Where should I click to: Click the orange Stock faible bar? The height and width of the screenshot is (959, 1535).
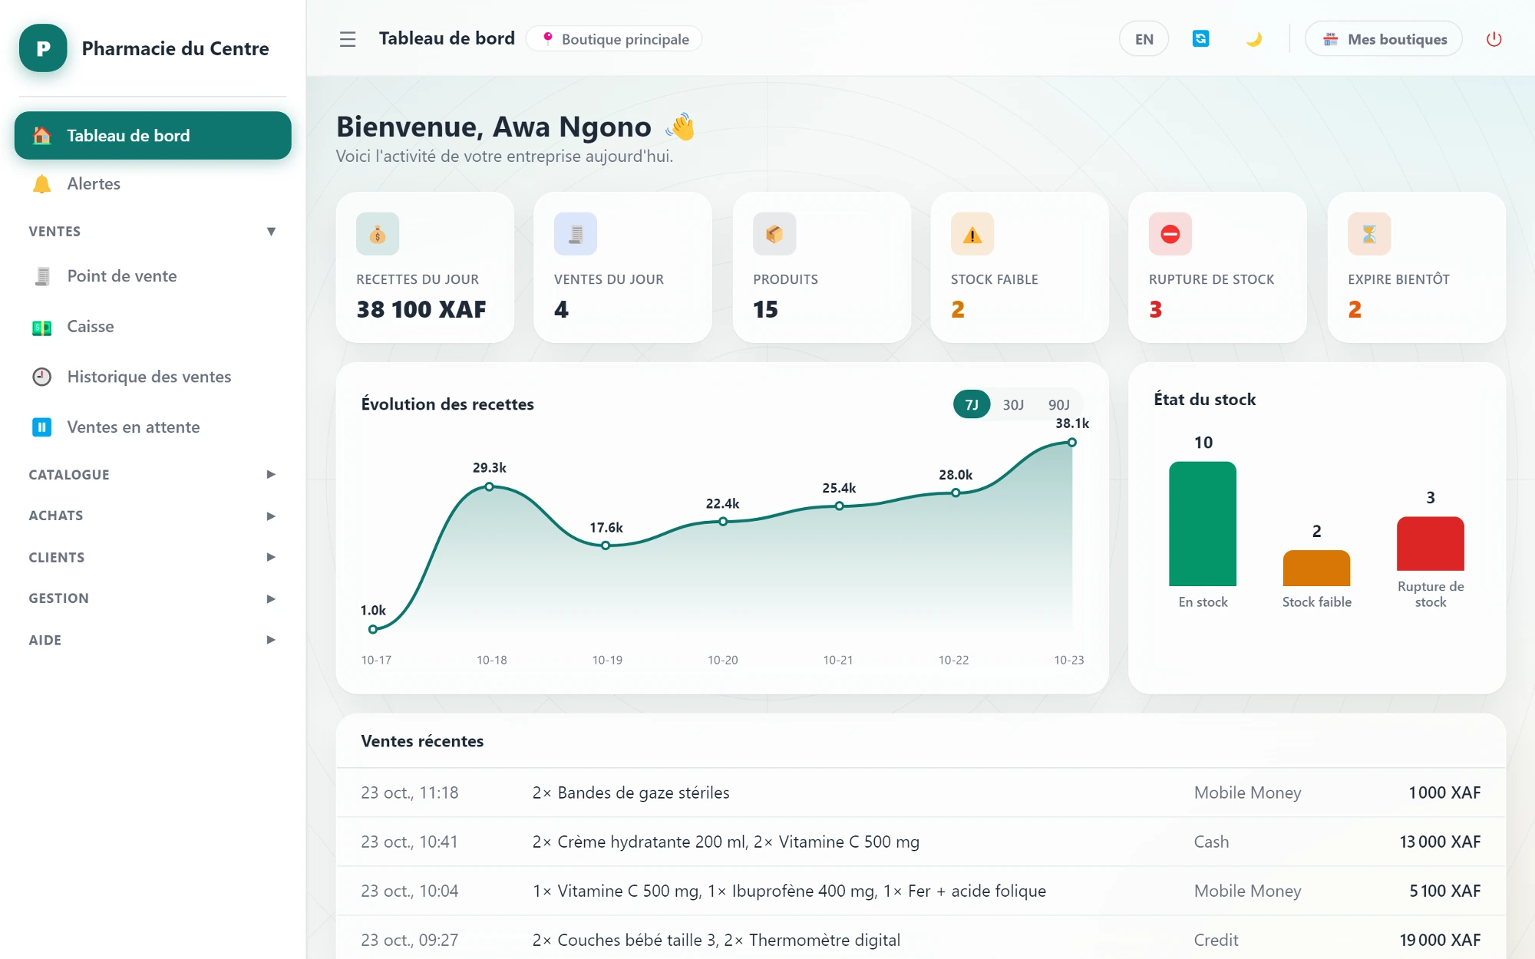[1316, 568]
